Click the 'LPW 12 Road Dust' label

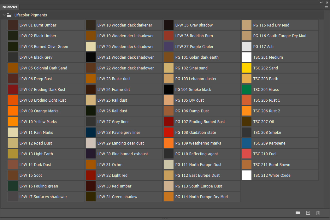tap(36, 143)
